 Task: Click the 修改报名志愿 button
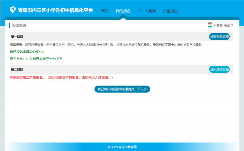[219, 37]
